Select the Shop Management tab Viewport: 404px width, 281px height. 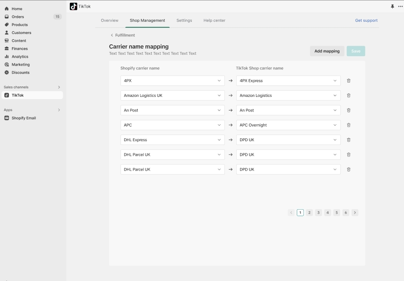(x=147, y=20)
